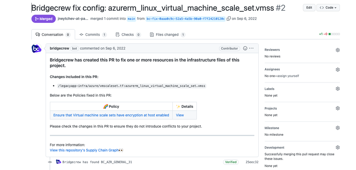Click the Development gear icon
Image resolution: width=356 pixels, height=170 pixels.
(x=337, y=147)
